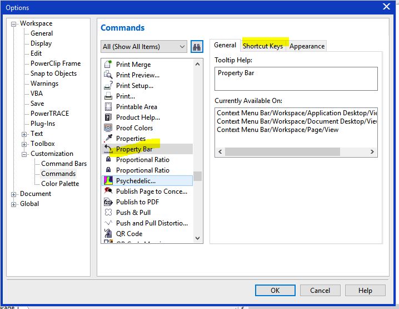Click the Psychedelic colorful icon

coord(108,180)
